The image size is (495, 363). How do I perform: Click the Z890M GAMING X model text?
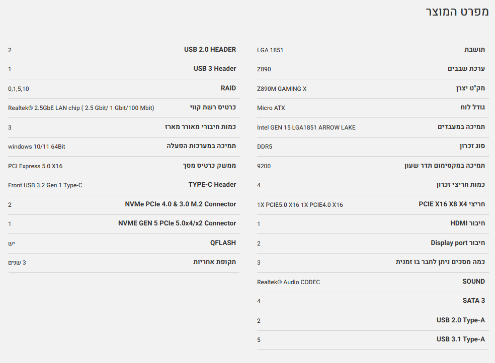pos(281,89)
